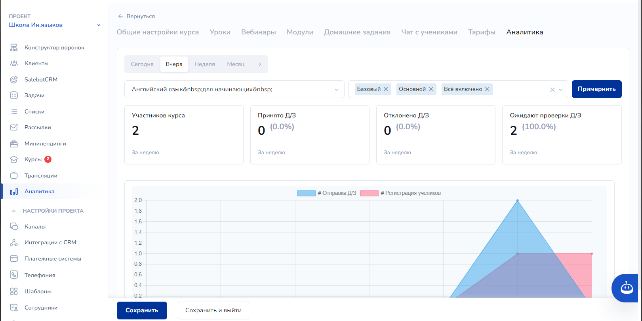Open the chat bot assistant icon

[x=627, y=288]
